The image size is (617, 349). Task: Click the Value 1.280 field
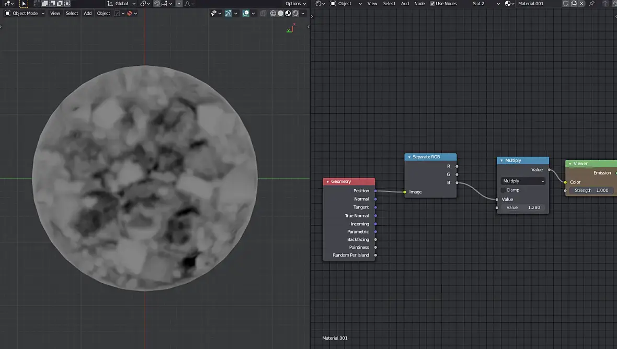523,207
